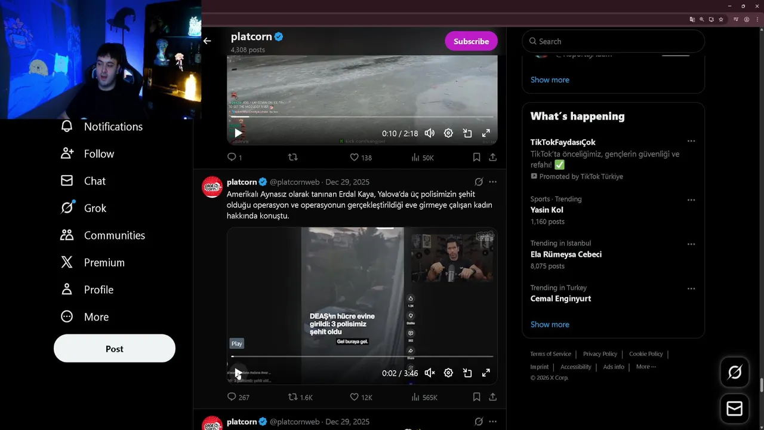
Task: Open Follow in the sidebar
Action: [x=87, y=153]
